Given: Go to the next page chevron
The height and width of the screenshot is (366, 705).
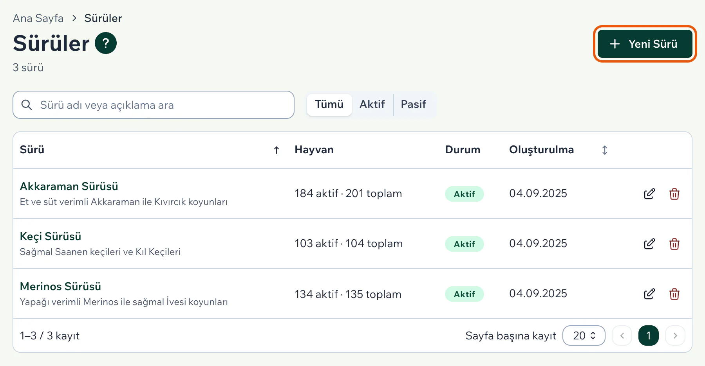Looking at the screenshot, I should click(x=675, y=335).
